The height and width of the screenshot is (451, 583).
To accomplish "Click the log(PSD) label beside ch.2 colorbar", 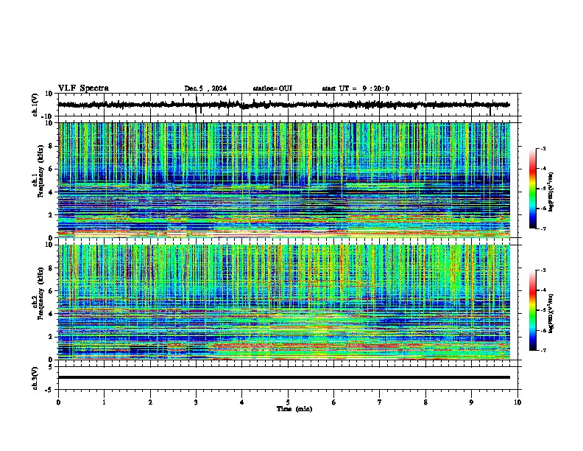I will tap(551, 313).
